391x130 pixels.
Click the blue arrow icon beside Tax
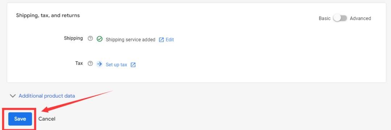pos(100,64)
